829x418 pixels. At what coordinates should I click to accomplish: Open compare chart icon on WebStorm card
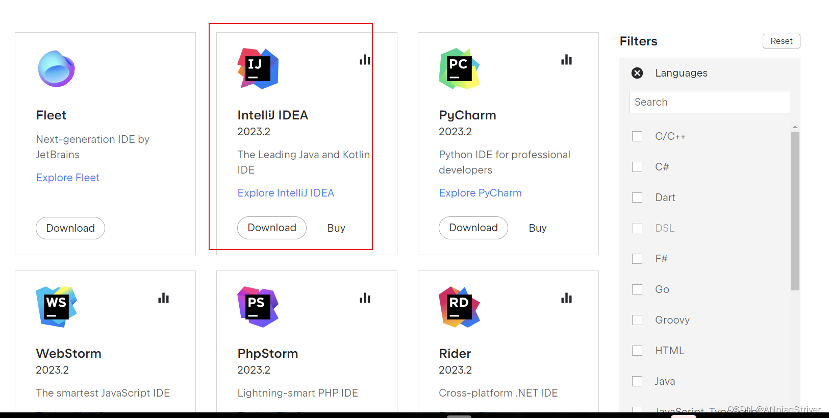tap(163, 298)
